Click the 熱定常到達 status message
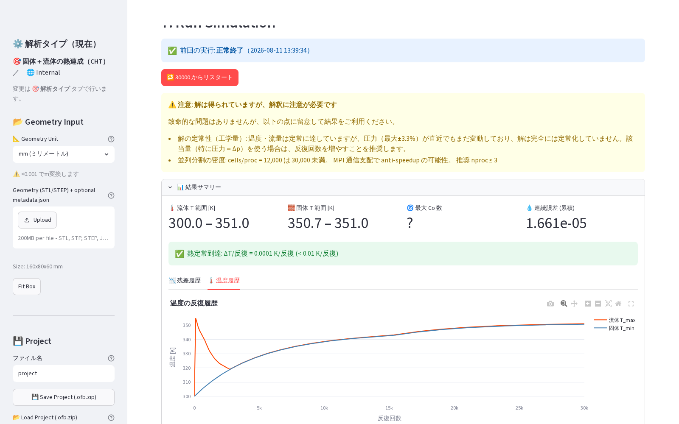 tap(403, 254)
